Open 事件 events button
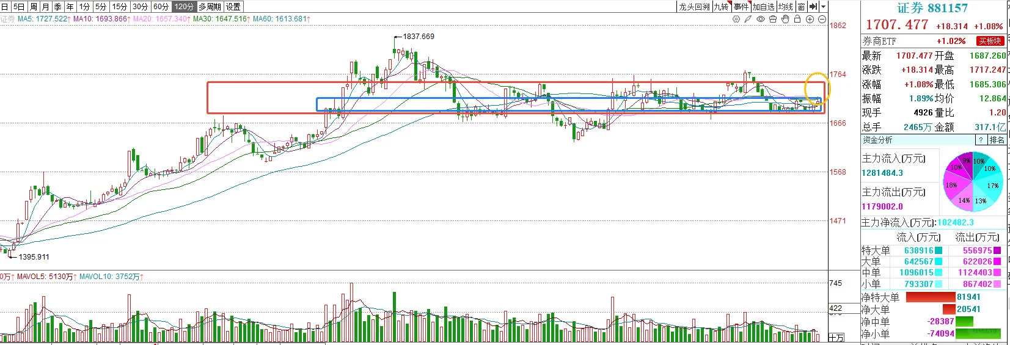The height and width of the screenshot is (345, 1010). click(x=741, y=7)
